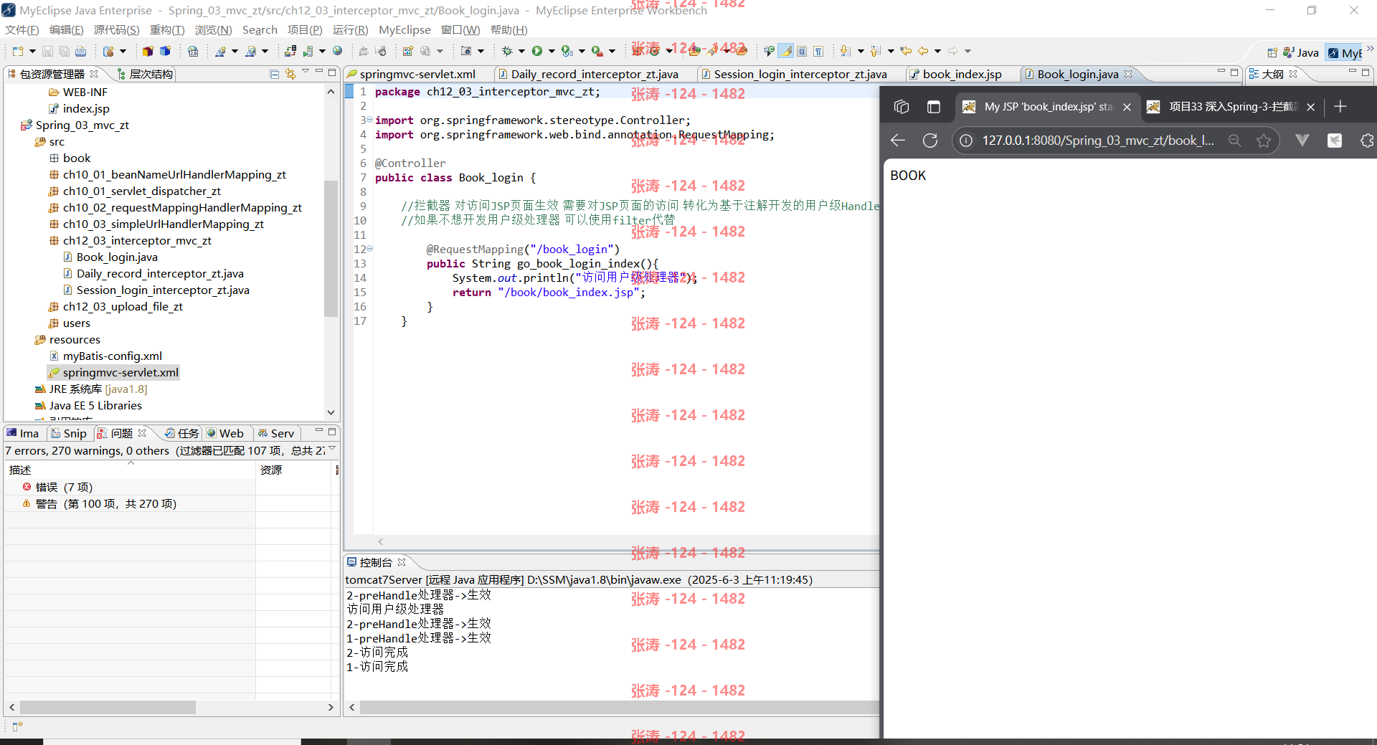Screen dimensions: 1377x745
Task: Bookmark the page with the star icon
Action: pyautogui.click(x=1264, y=141)
